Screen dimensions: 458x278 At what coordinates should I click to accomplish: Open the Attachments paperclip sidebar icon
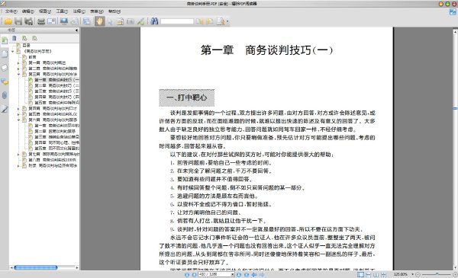(x=5, y=95)
